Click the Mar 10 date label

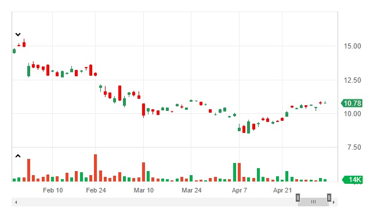pos(143,190)
